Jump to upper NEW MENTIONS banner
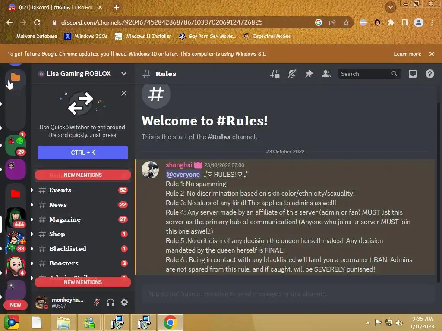The height and width of the screenshot is (331, 442). tap(83, 175)
